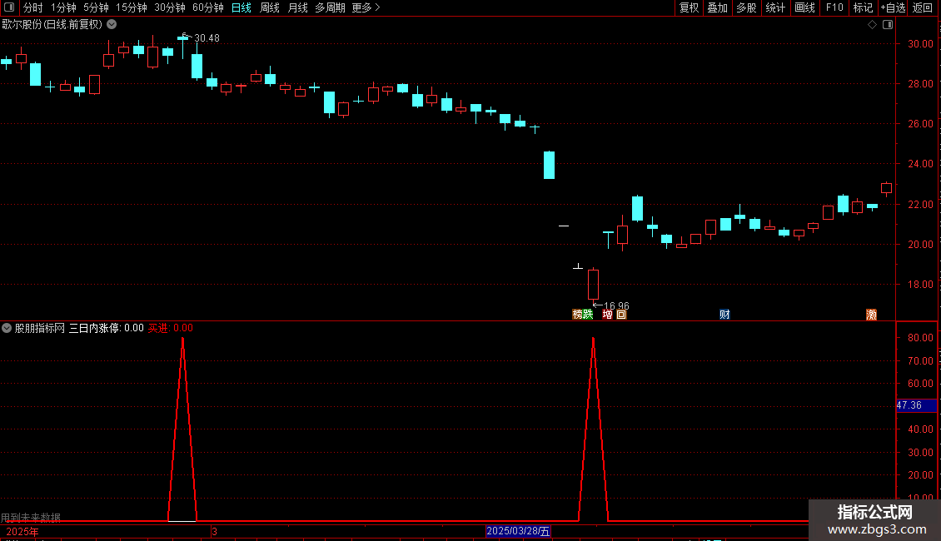The image size is (941, 541).
Task: Expand the 更多 periods menu
Action: (x=366, y=7)
